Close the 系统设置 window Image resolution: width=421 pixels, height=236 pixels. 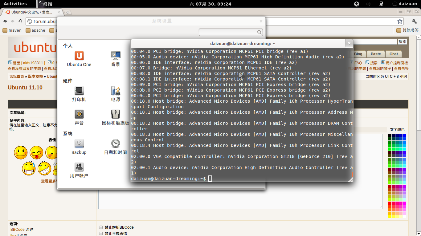click(x=261, y=21)
